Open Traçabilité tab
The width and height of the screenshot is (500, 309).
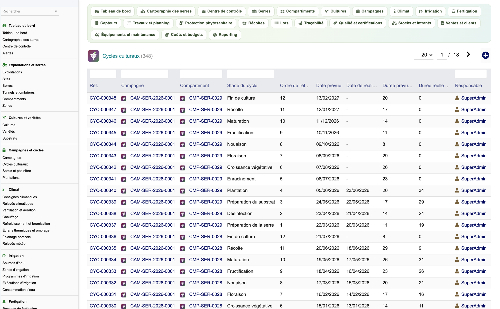point(311,23)
